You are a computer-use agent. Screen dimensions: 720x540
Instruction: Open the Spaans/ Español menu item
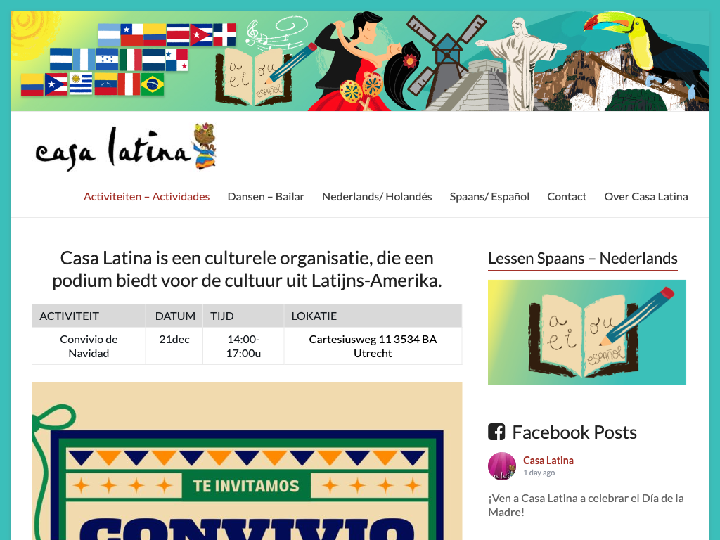point(489,197)
